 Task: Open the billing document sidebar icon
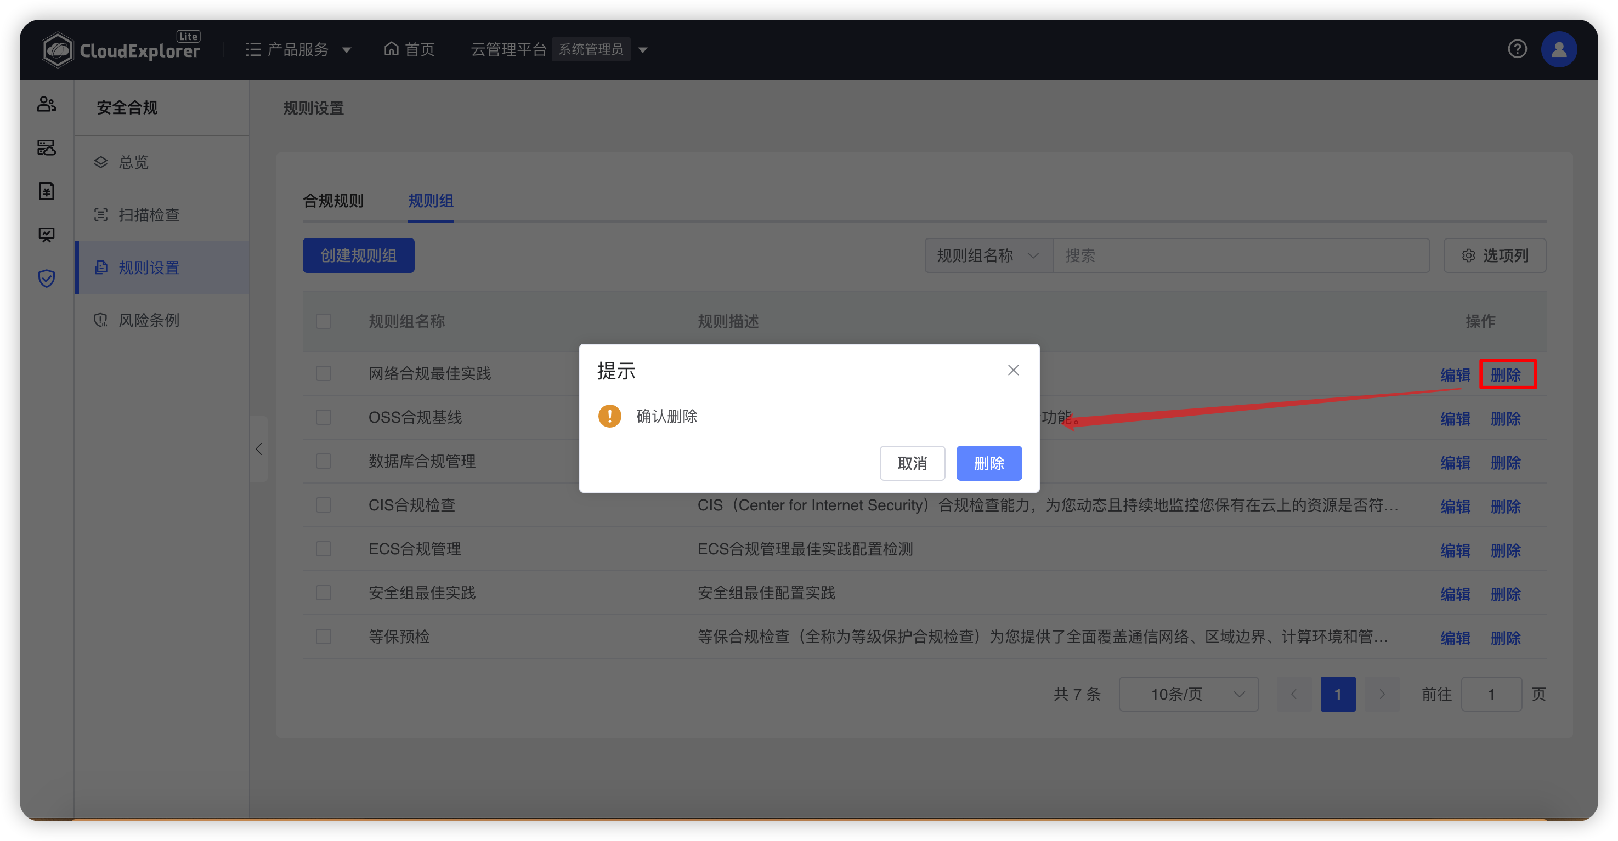click(x=47, y=191)
